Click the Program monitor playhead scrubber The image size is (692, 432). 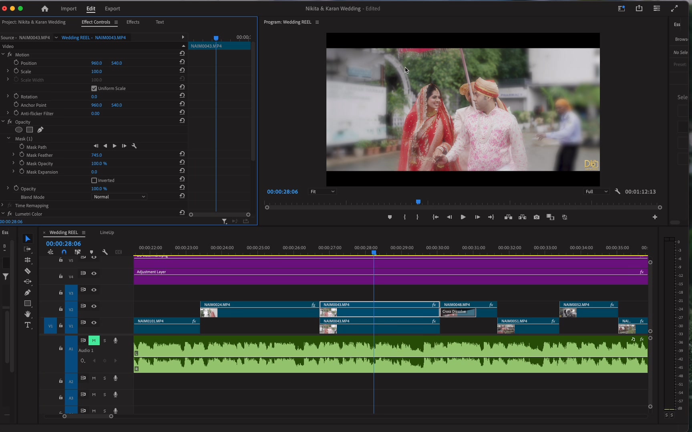click(x=418, y=202)
